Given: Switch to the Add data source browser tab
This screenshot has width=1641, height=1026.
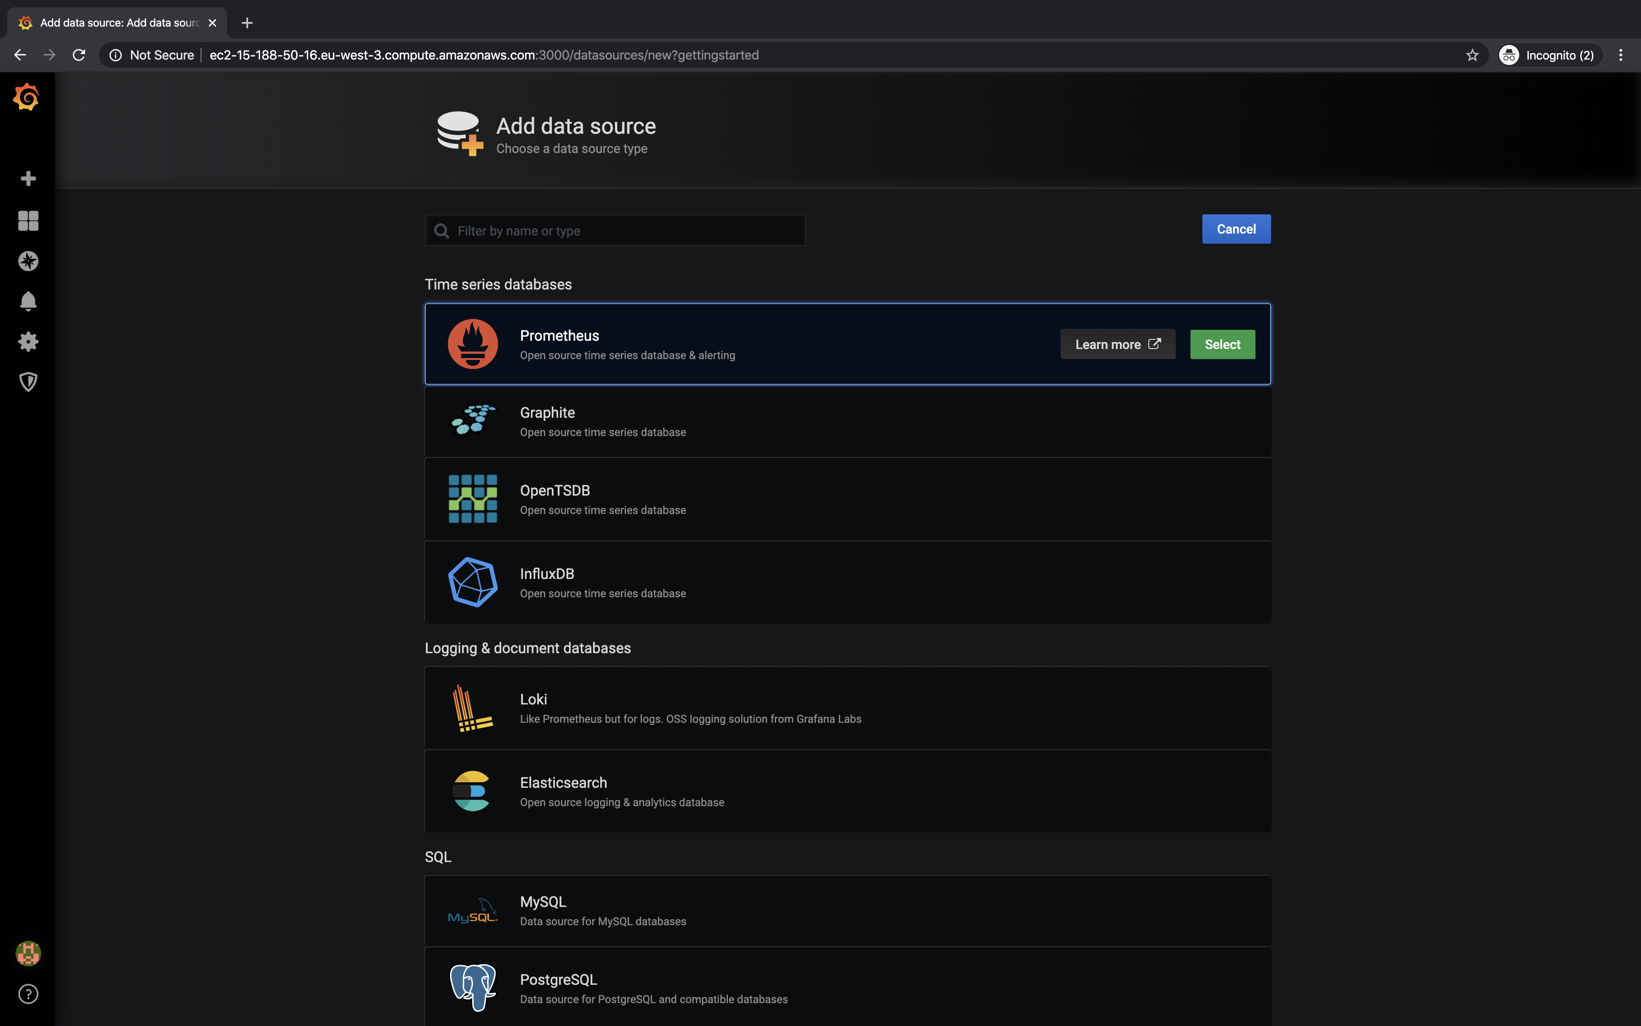Looking at the screenshot, I should 112,22.
